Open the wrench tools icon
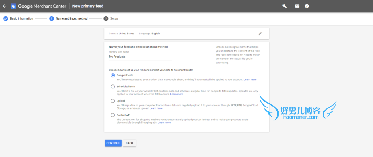The height and width of the screenshot is (157, 373). coord(284,6)
